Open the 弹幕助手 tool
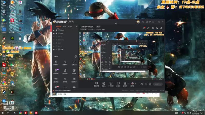Viewport: 205px width, 115px height. pos(56,63)
